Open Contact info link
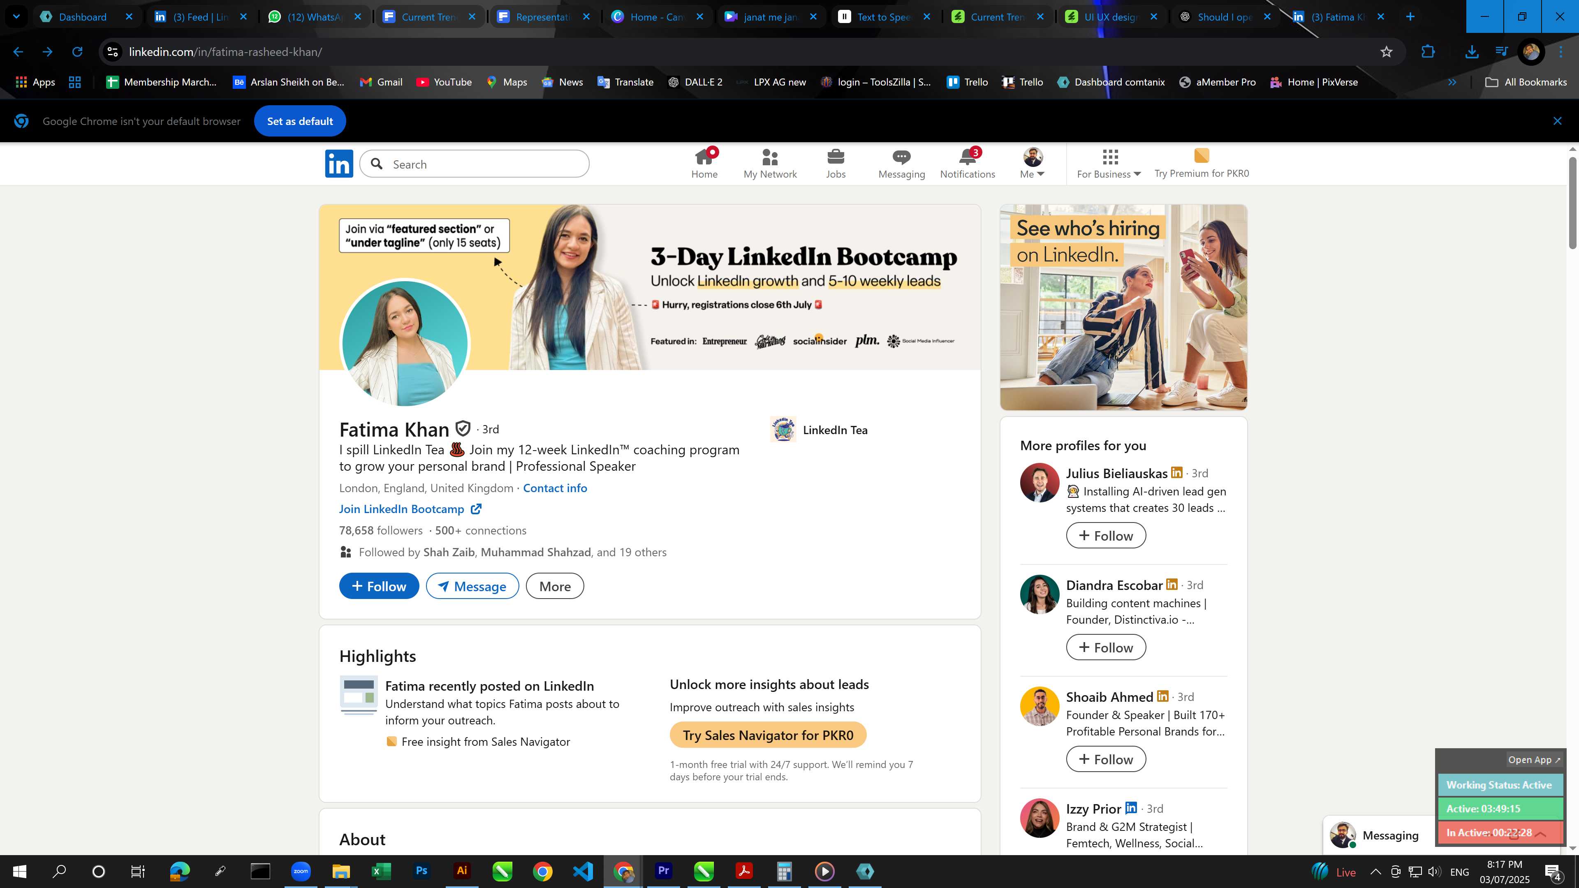The image size is (1579, 888). click(555, 488)
